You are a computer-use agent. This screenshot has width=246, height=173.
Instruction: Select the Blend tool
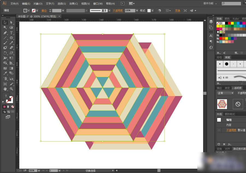pos(11,73)
